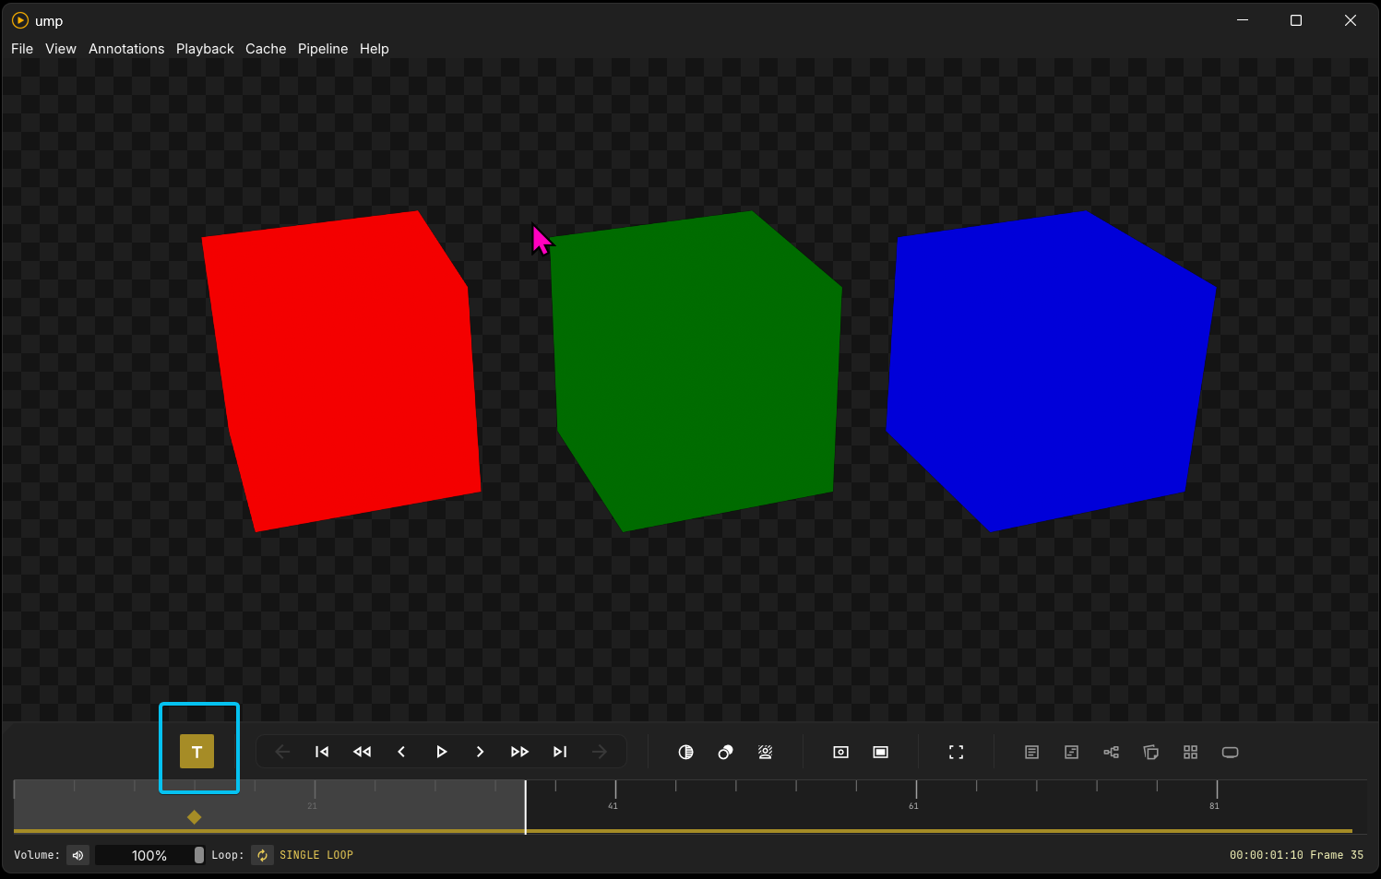Click the stacked pages icon
Image resolution: width=1381 pixels, height=879 pixels.
[x=1150, y=753]
